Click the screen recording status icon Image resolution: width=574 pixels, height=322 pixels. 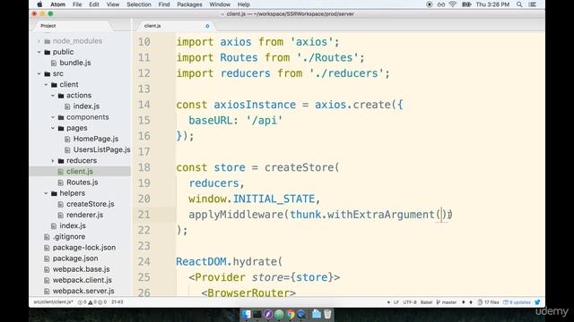click(x=430, y=4)
